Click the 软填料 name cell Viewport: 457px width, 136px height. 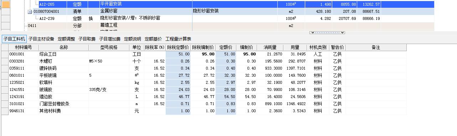[x=63, y=82]
